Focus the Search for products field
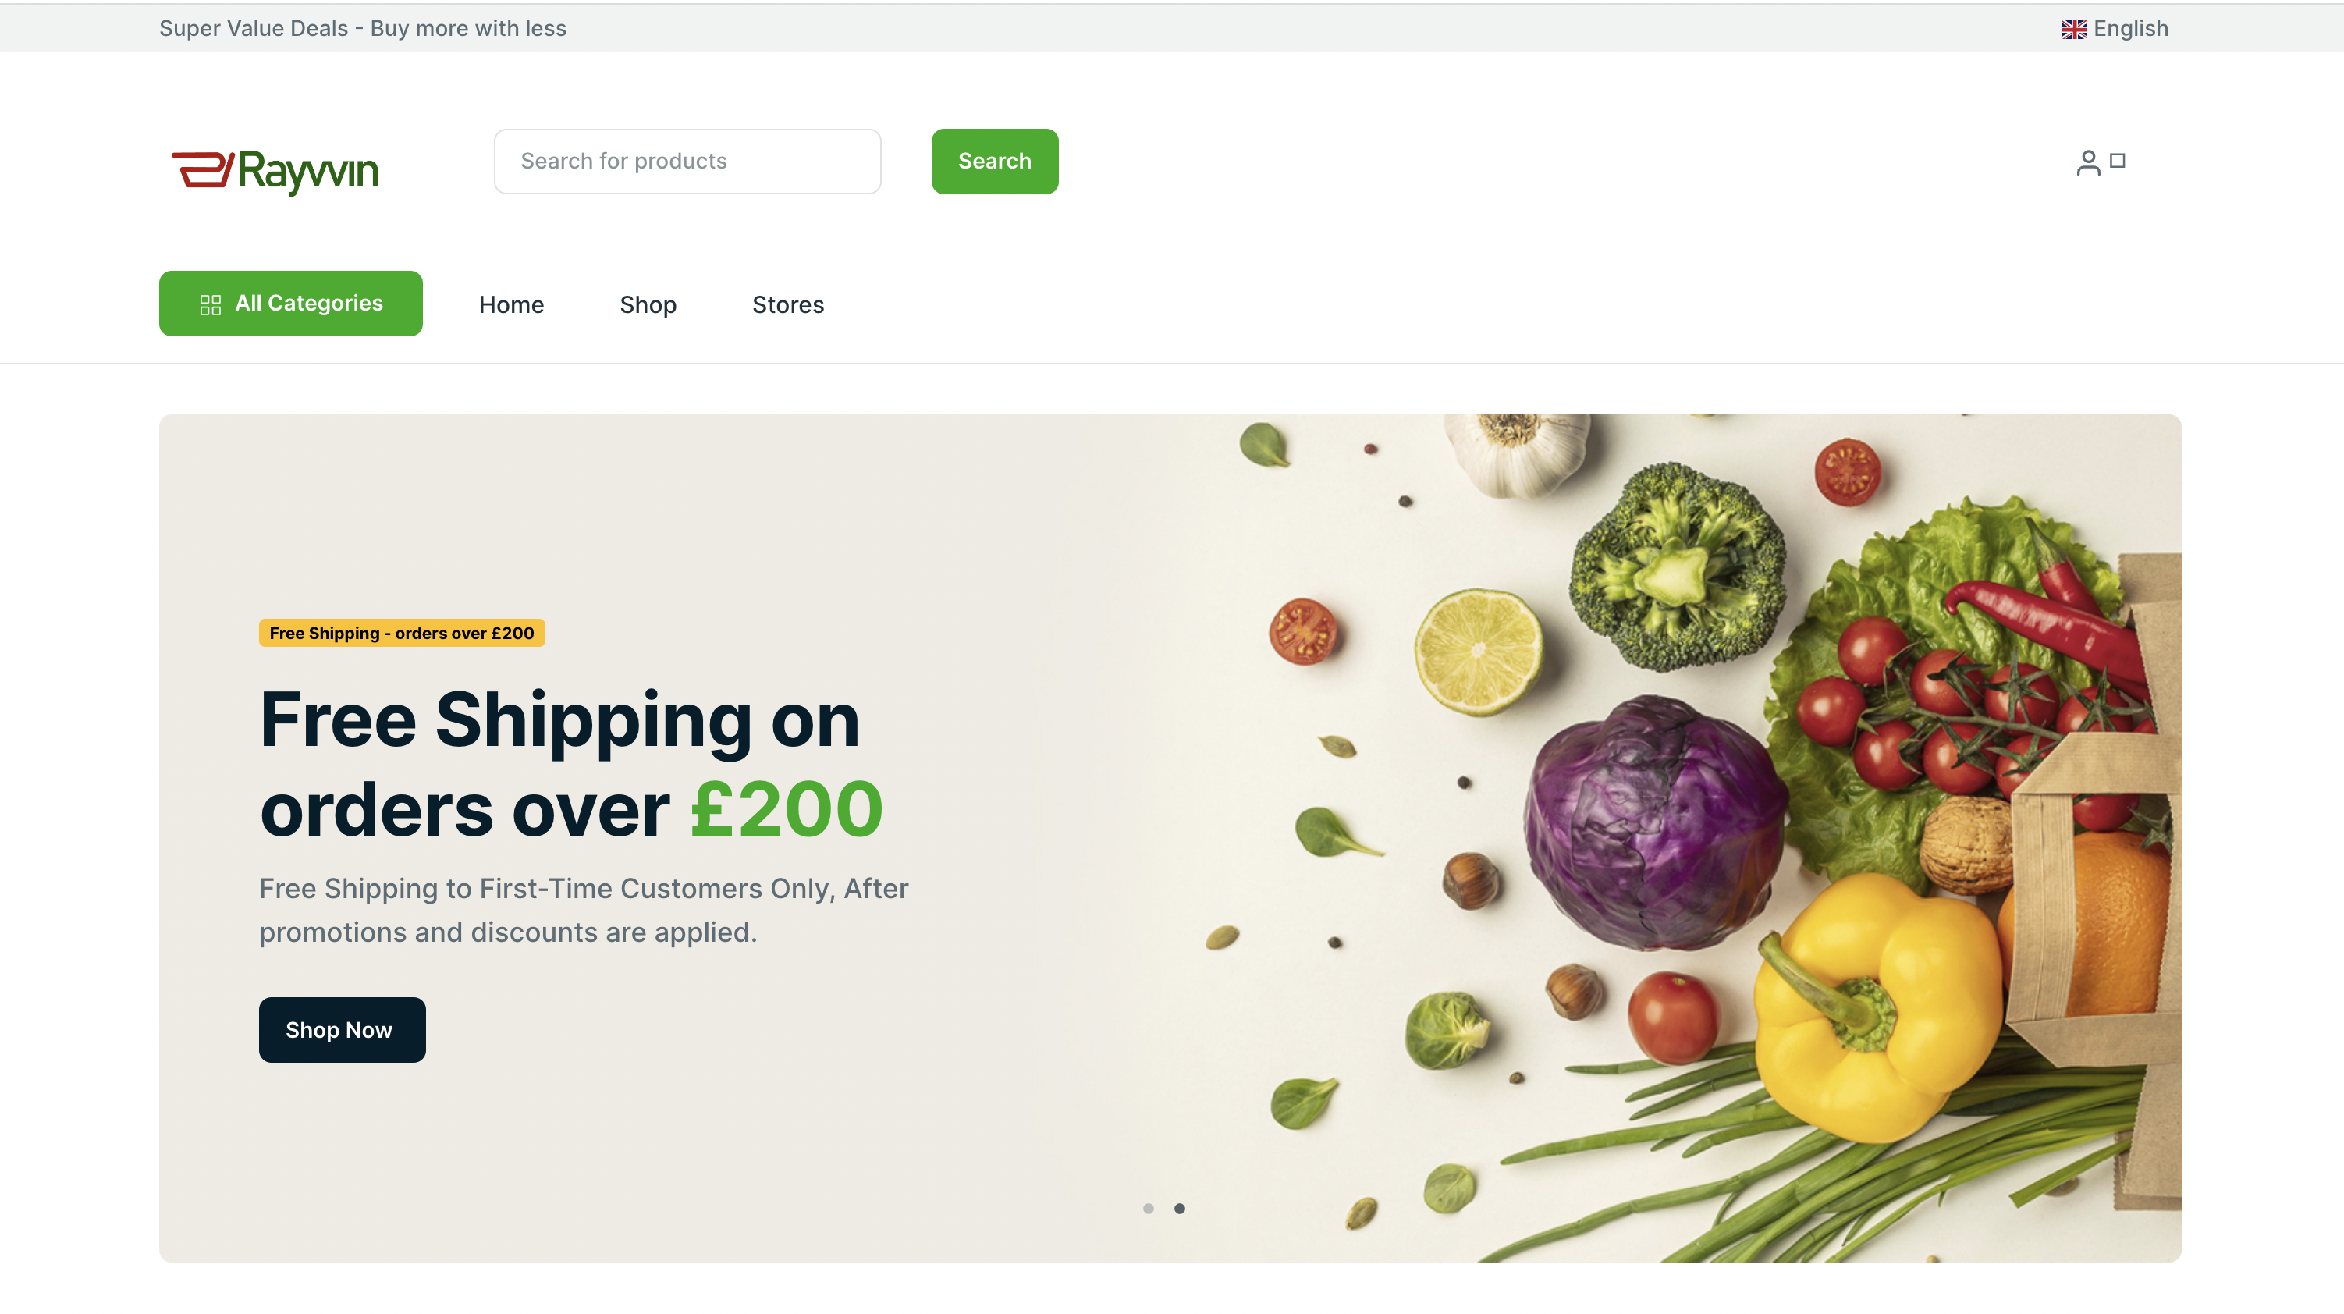The height and width of the screenshot is (1314, 2344). (x=687, y=161)
